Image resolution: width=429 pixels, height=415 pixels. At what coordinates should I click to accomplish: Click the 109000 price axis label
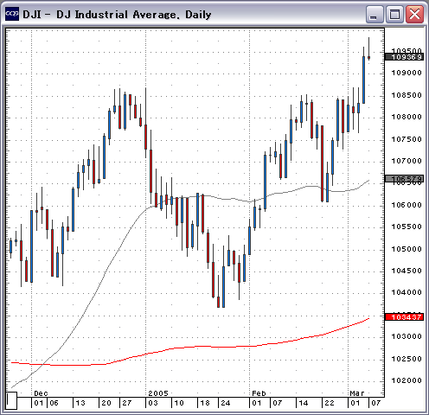tap(407, 73)
